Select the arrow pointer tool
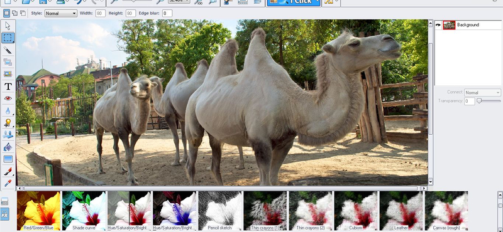The width and height of the screenshot is (503, 232). (8, 26)
